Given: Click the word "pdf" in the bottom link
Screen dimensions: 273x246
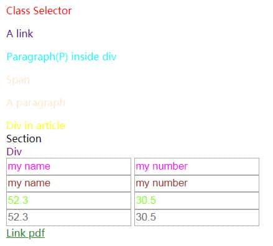Looking at the screenshot, I should [x=37, y=234].
